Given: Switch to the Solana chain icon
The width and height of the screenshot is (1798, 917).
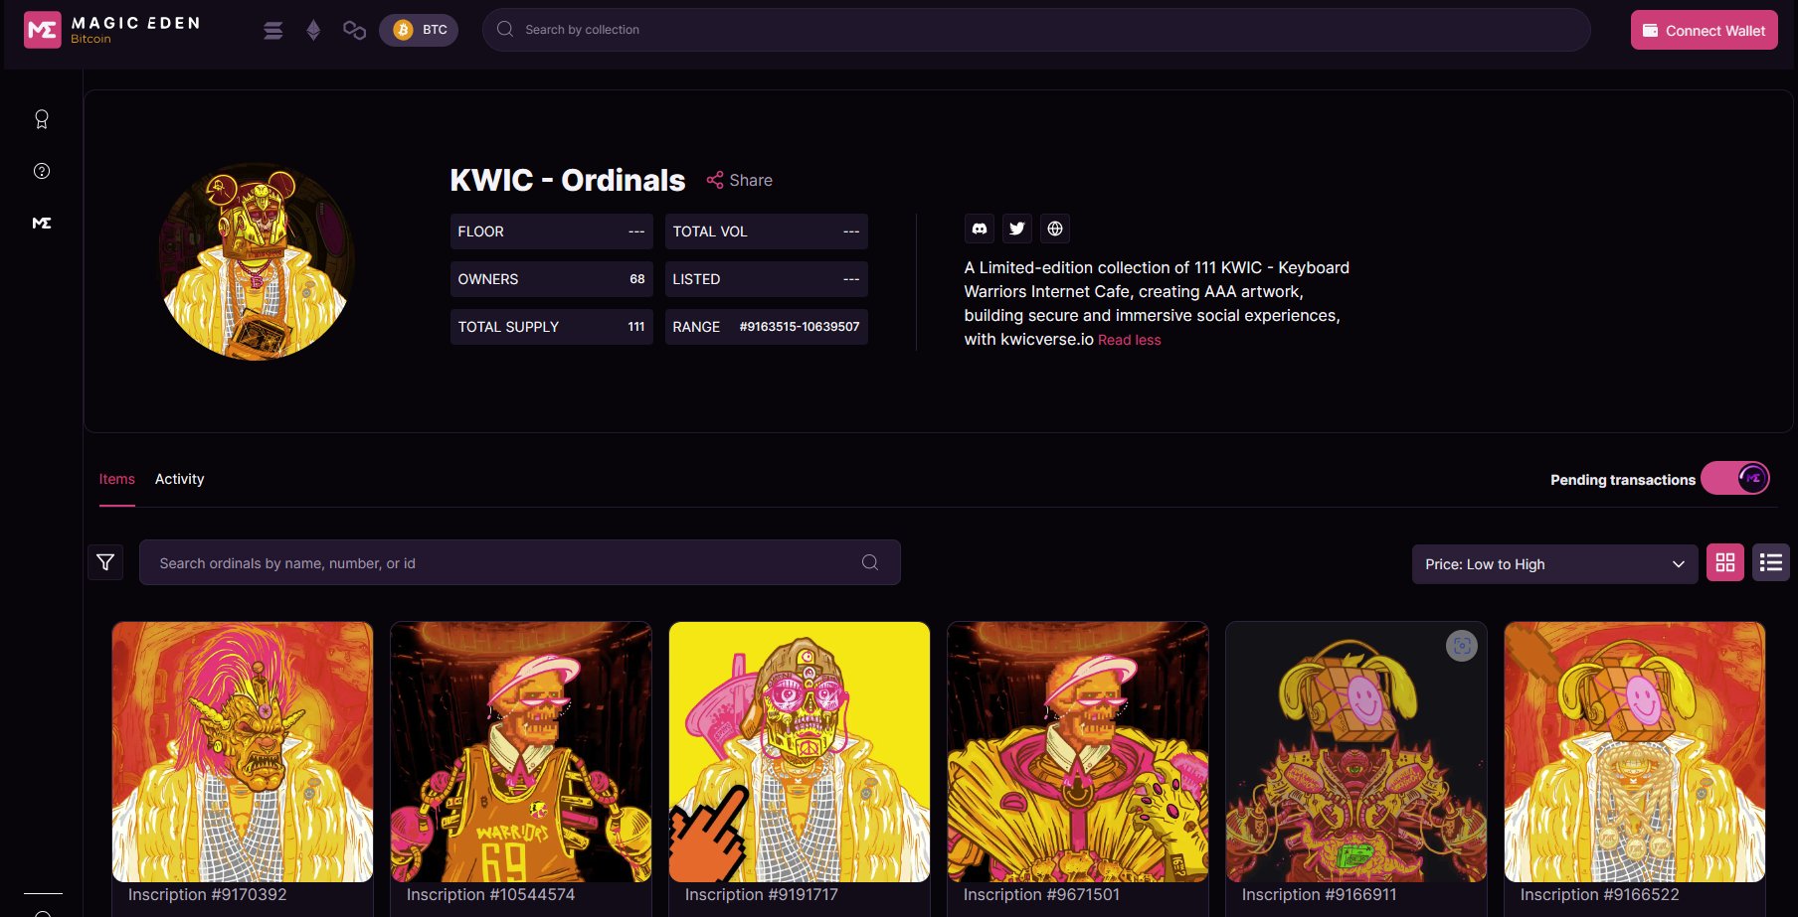Looking at the screenshot, I should pyautogui.click(x=273, y=31).
